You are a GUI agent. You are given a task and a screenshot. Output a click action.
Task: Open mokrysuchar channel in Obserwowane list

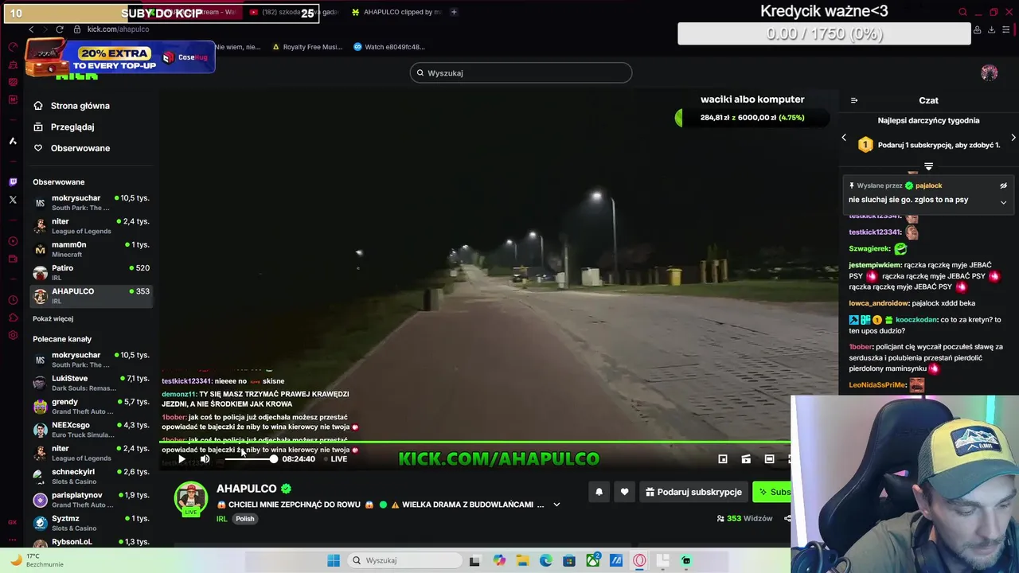tap(90, 203)
